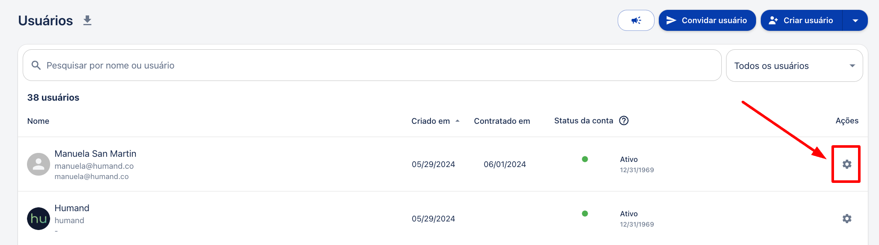Click the Humand logo avatar

(39, 219)
